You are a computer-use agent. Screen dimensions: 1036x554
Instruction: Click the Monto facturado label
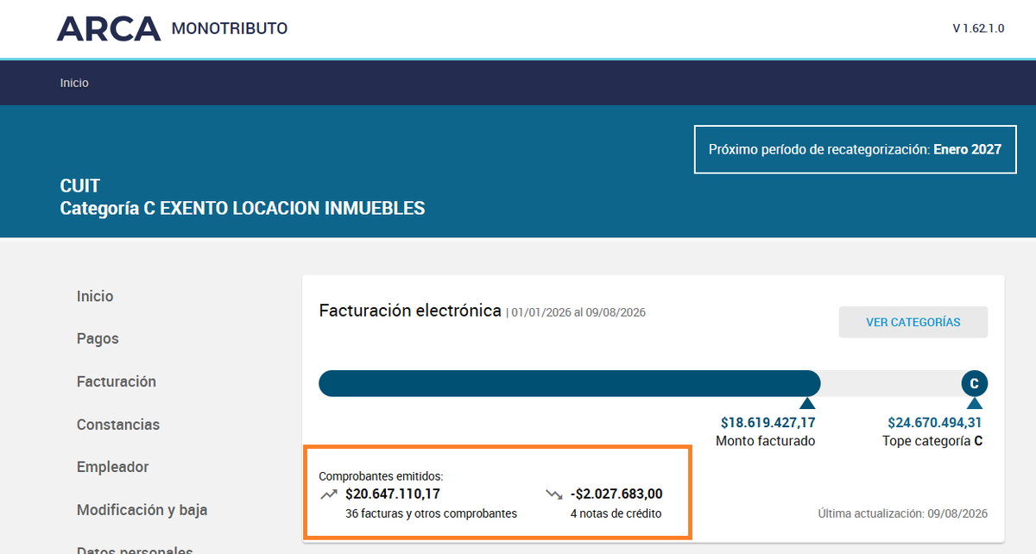tap(766, 441)
